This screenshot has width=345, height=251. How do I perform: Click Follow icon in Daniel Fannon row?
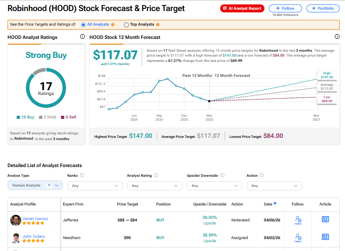298,220
